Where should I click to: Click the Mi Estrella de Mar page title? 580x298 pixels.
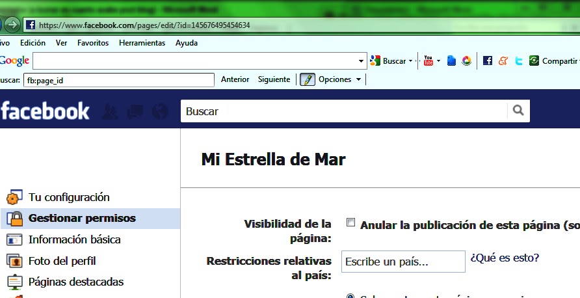(273, 159)
